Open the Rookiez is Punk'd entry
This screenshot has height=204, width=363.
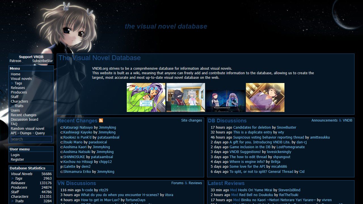point(77,137)
